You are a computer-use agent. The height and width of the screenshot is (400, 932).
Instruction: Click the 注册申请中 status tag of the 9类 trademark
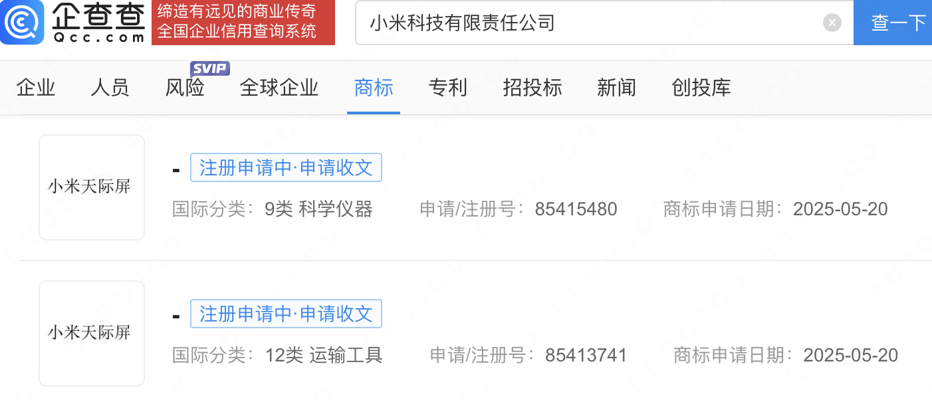(286, 168)
